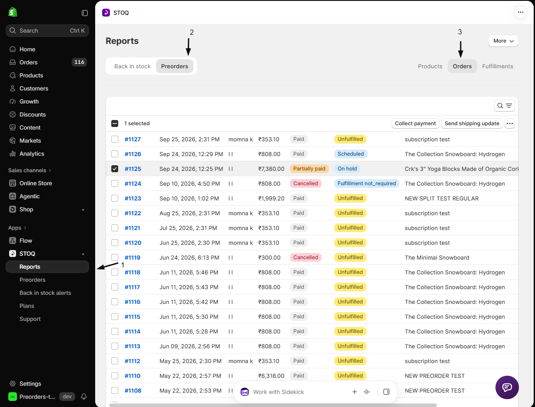Click the Search field in the sidebar
535x407 pixels.
(47, 30)
